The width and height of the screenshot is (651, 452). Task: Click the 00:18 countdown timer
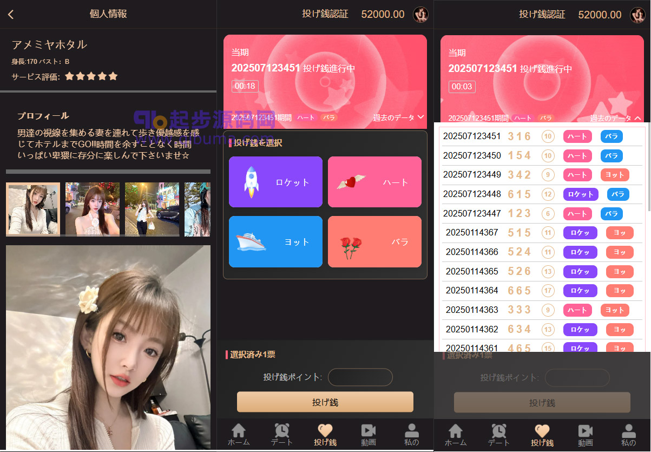(x=245, y=86)
